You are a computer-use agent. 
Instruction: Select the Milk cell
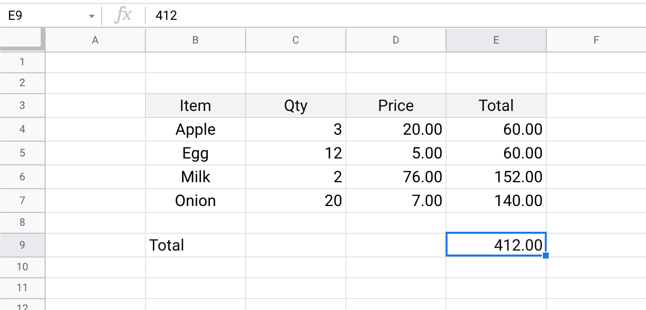195,177
